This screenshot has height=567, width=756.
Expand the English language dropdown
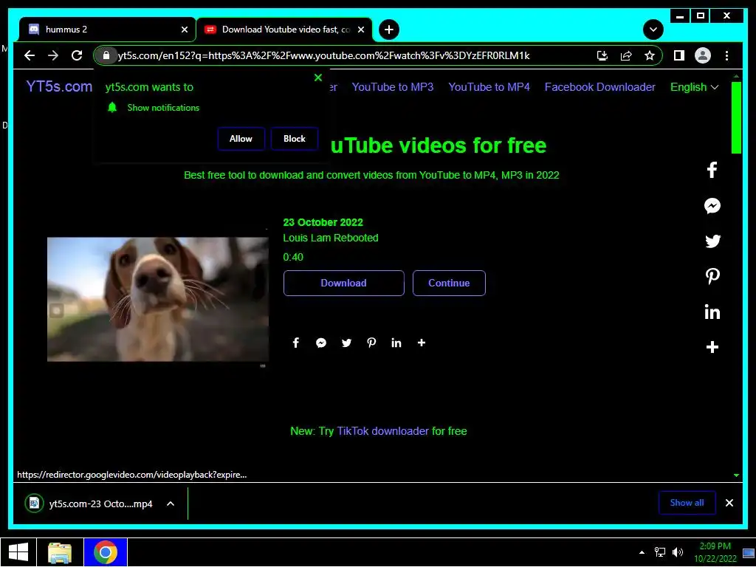click(x=694, y=87)
